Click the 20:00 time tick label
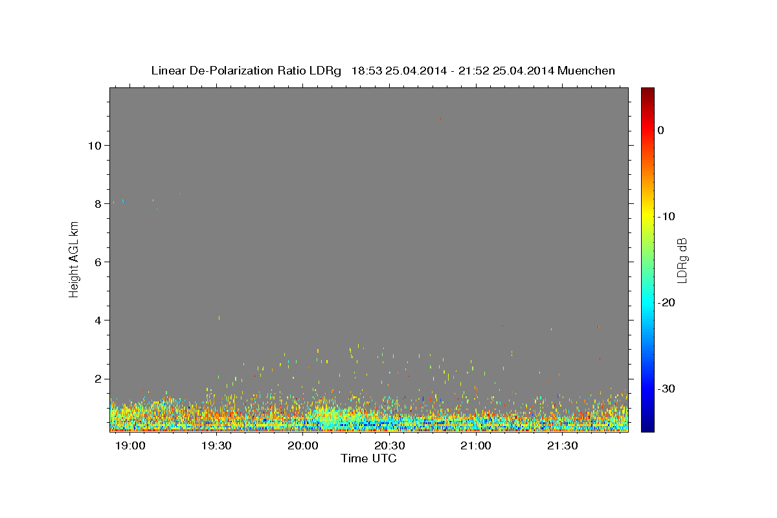777x518 pixels. [x=302, y=446]
